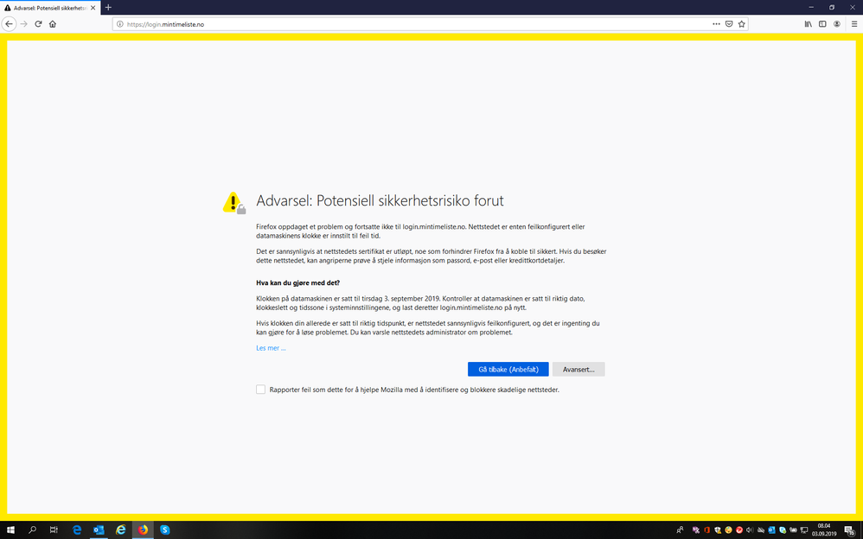Open Task View on the taskbar
The width and height of the screenshot is (863, 539).
pyautogui.click(x=54, y=529)
